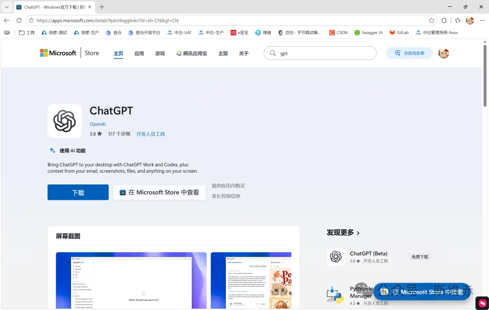The width and height of the screenshot is (489, 310).
Task: Click the address bar URL
Action: (x=108, y=20)
